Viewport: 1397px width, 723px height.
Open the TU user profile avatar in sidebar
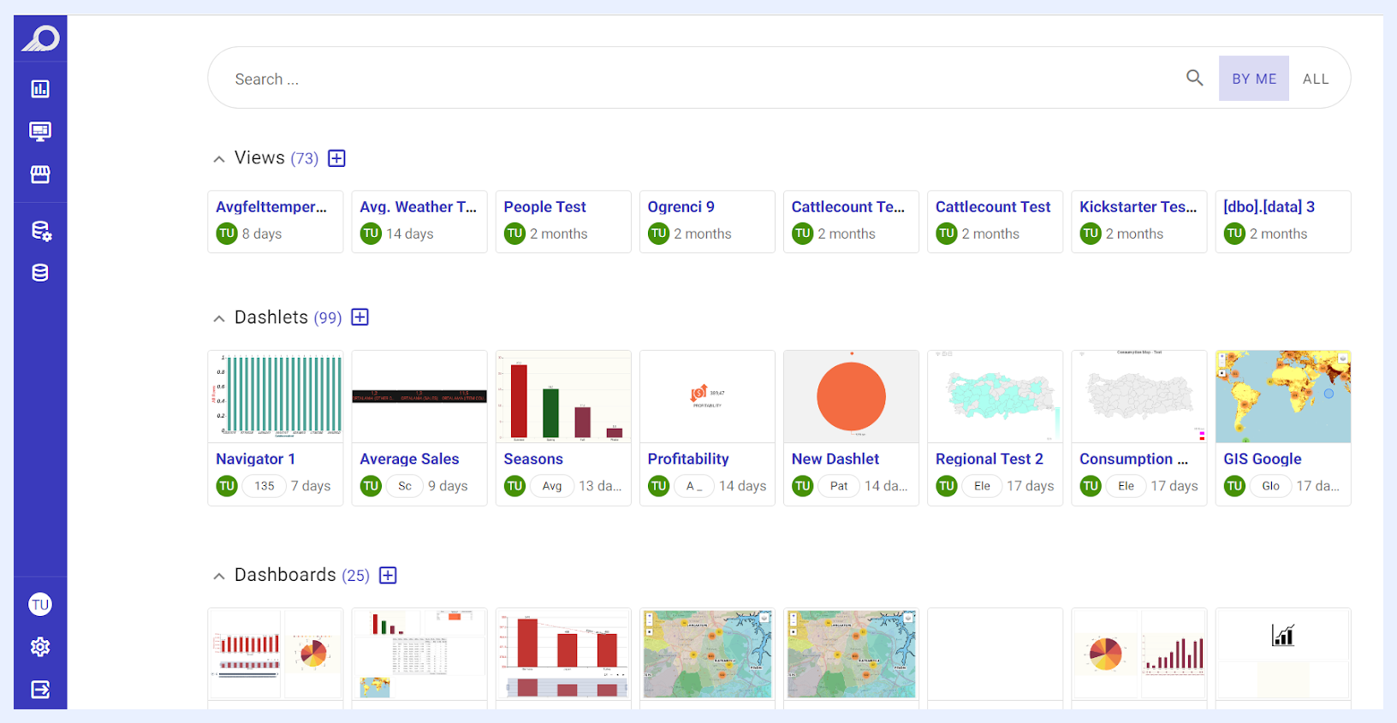point(40,605)
